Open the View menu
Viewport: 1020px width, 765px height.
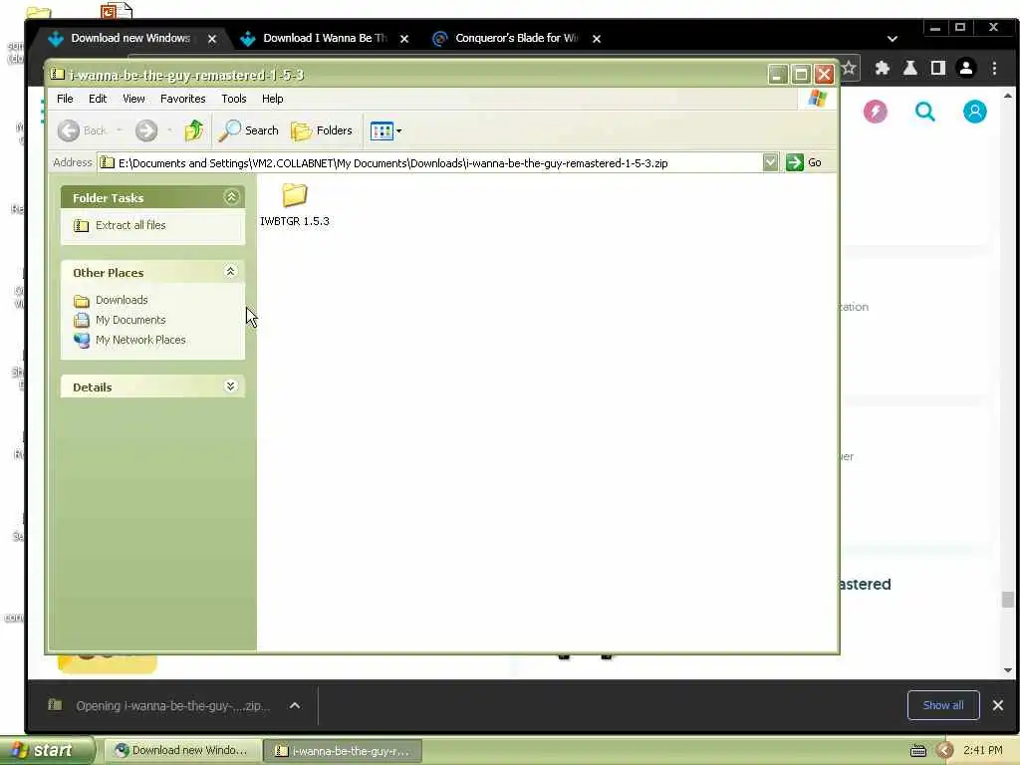point(133,99)
